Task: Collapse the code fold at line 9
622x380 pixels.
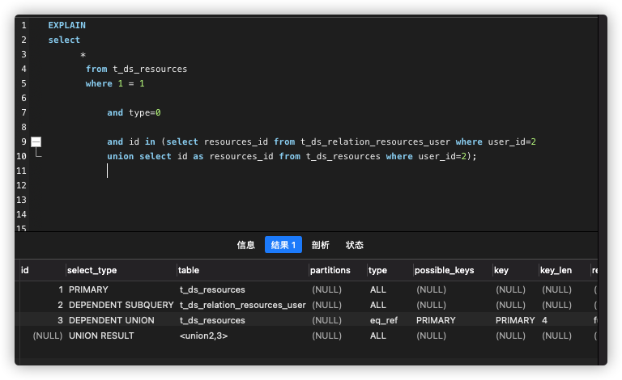Action: coord(36,141)
